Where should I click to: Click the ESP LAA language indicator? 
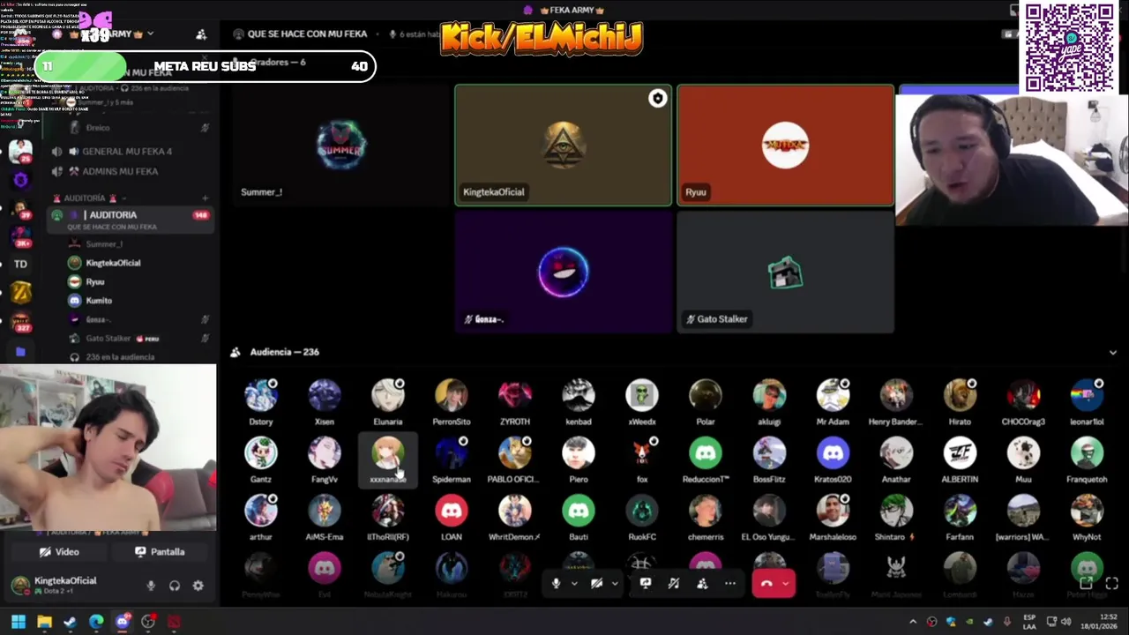[x=1029, y=622]
